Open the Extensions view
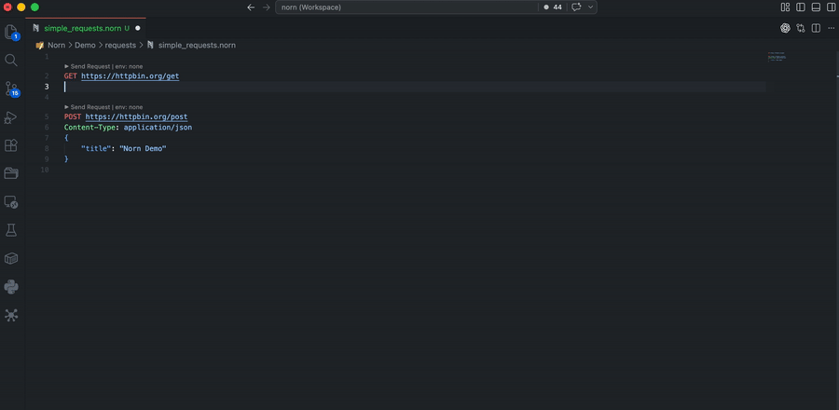 tap(11, 145)
